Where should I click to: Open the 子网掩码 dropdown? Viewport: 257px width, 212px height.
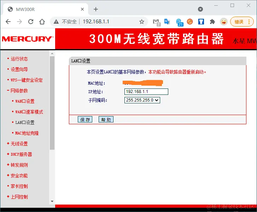pos(142,100)
